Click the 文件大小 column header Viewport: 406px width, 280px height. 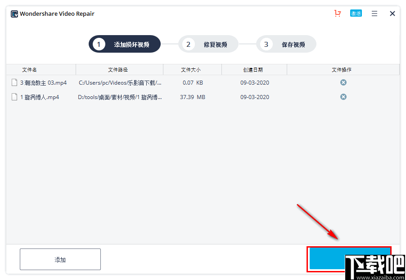(x=192, y=69)
